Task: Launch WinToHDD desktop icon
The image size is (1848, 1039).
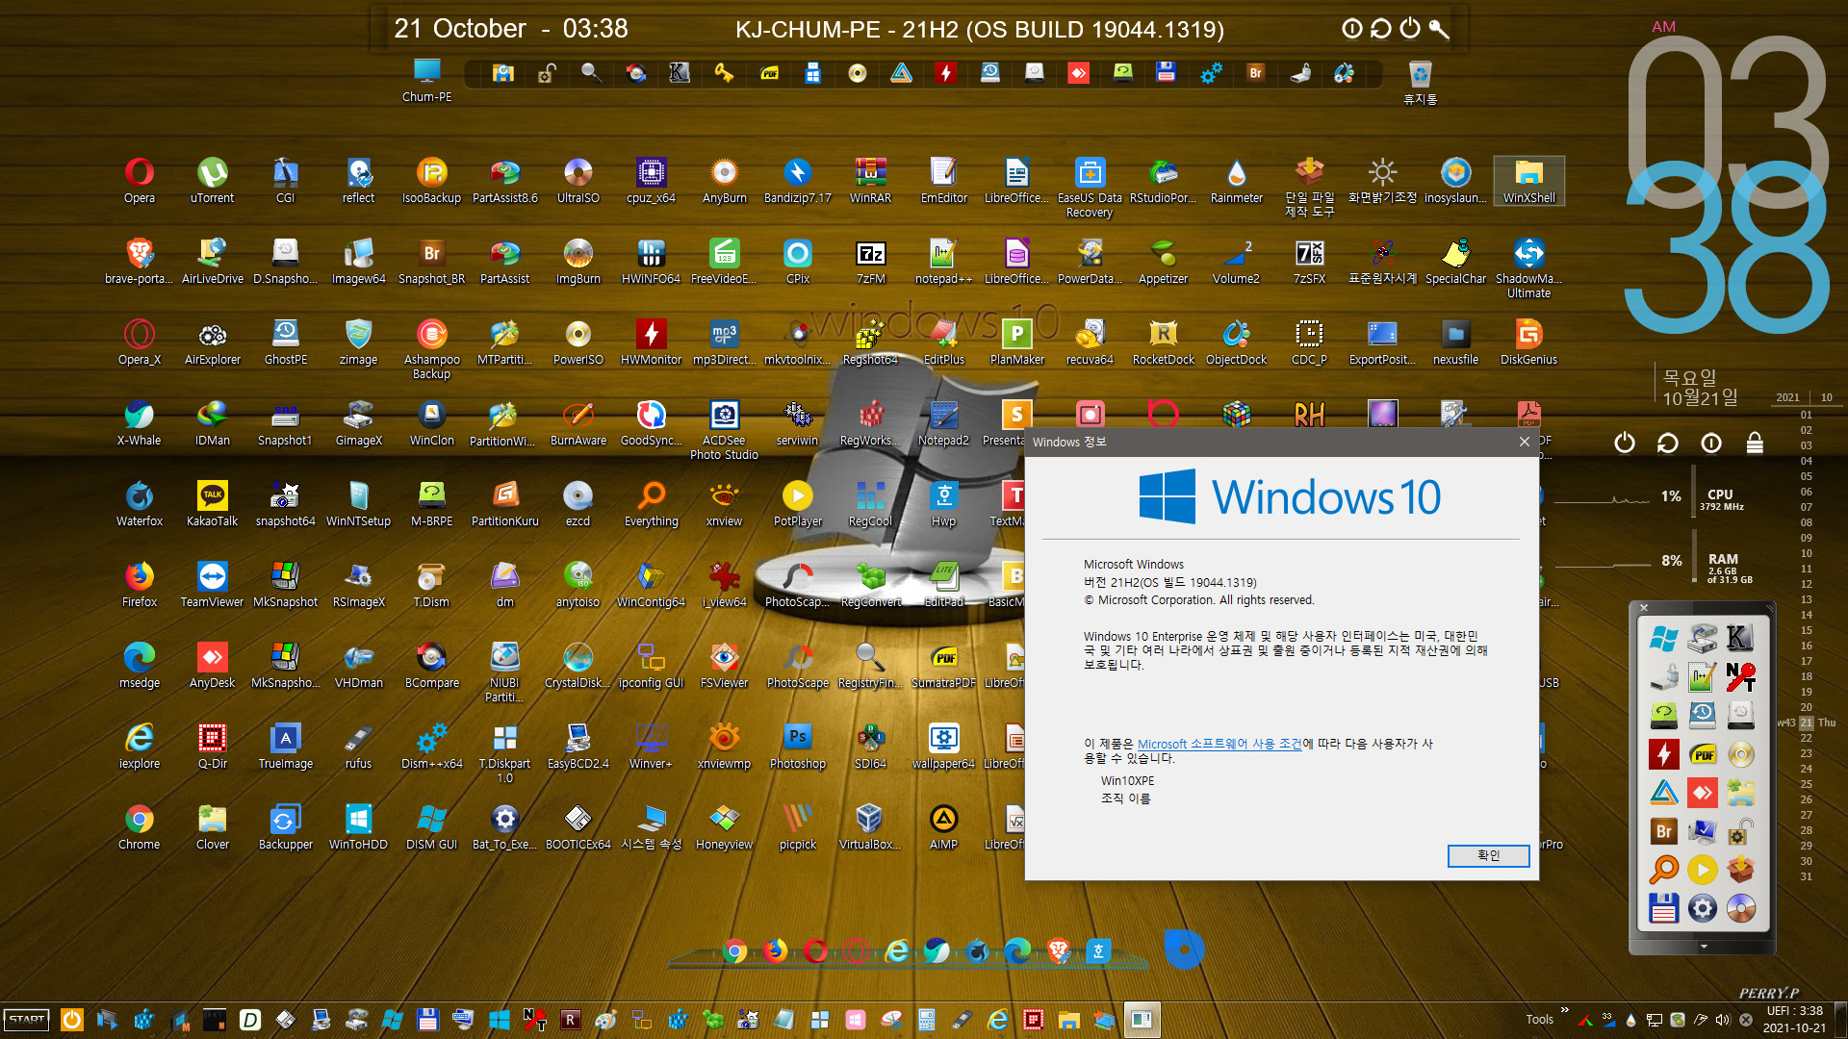Action: (358, 827)
